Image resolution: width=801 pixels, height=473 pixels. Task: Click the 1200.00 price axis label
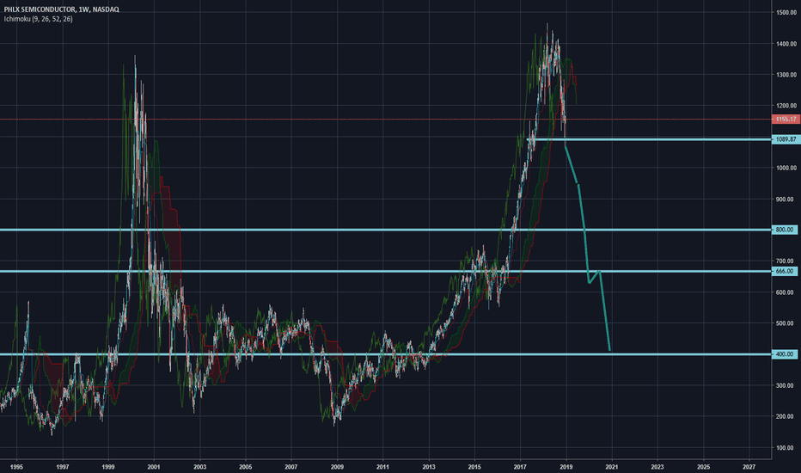tap(786, 106)
